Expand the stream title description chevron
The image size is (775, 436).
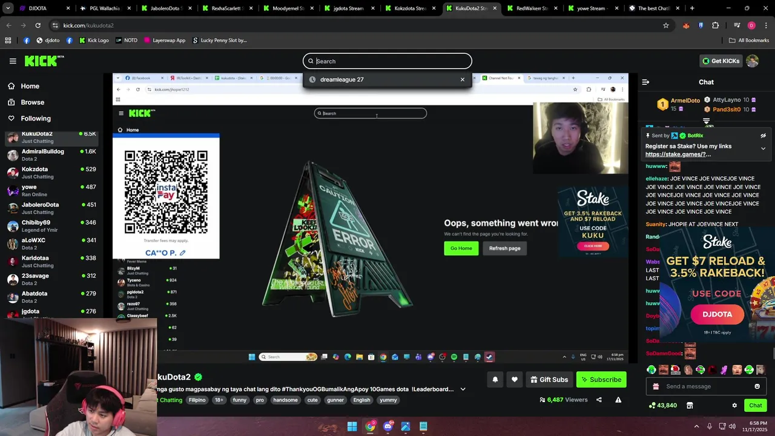click(463, 389)
